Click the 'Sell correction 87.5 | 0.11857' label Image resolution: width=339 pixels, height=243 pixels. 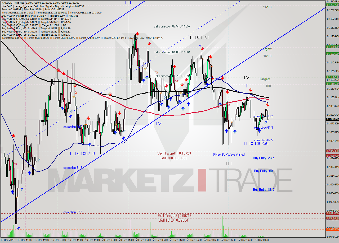click(172, 26)
